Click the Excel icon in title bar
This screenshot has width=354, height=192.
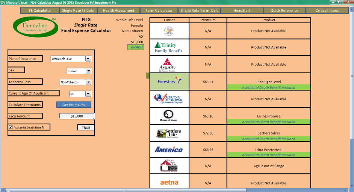pyautogui.click(x=3, y=3)
